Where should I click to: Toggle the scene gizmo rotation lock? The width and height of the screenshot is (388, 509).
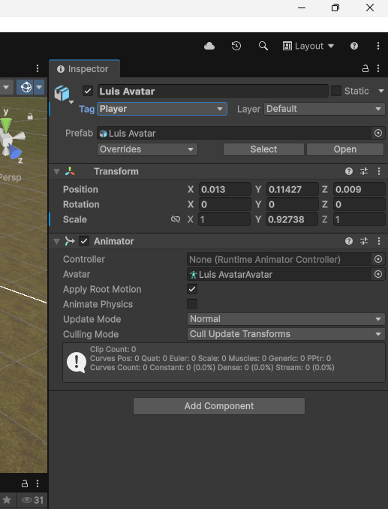(30, 116)
